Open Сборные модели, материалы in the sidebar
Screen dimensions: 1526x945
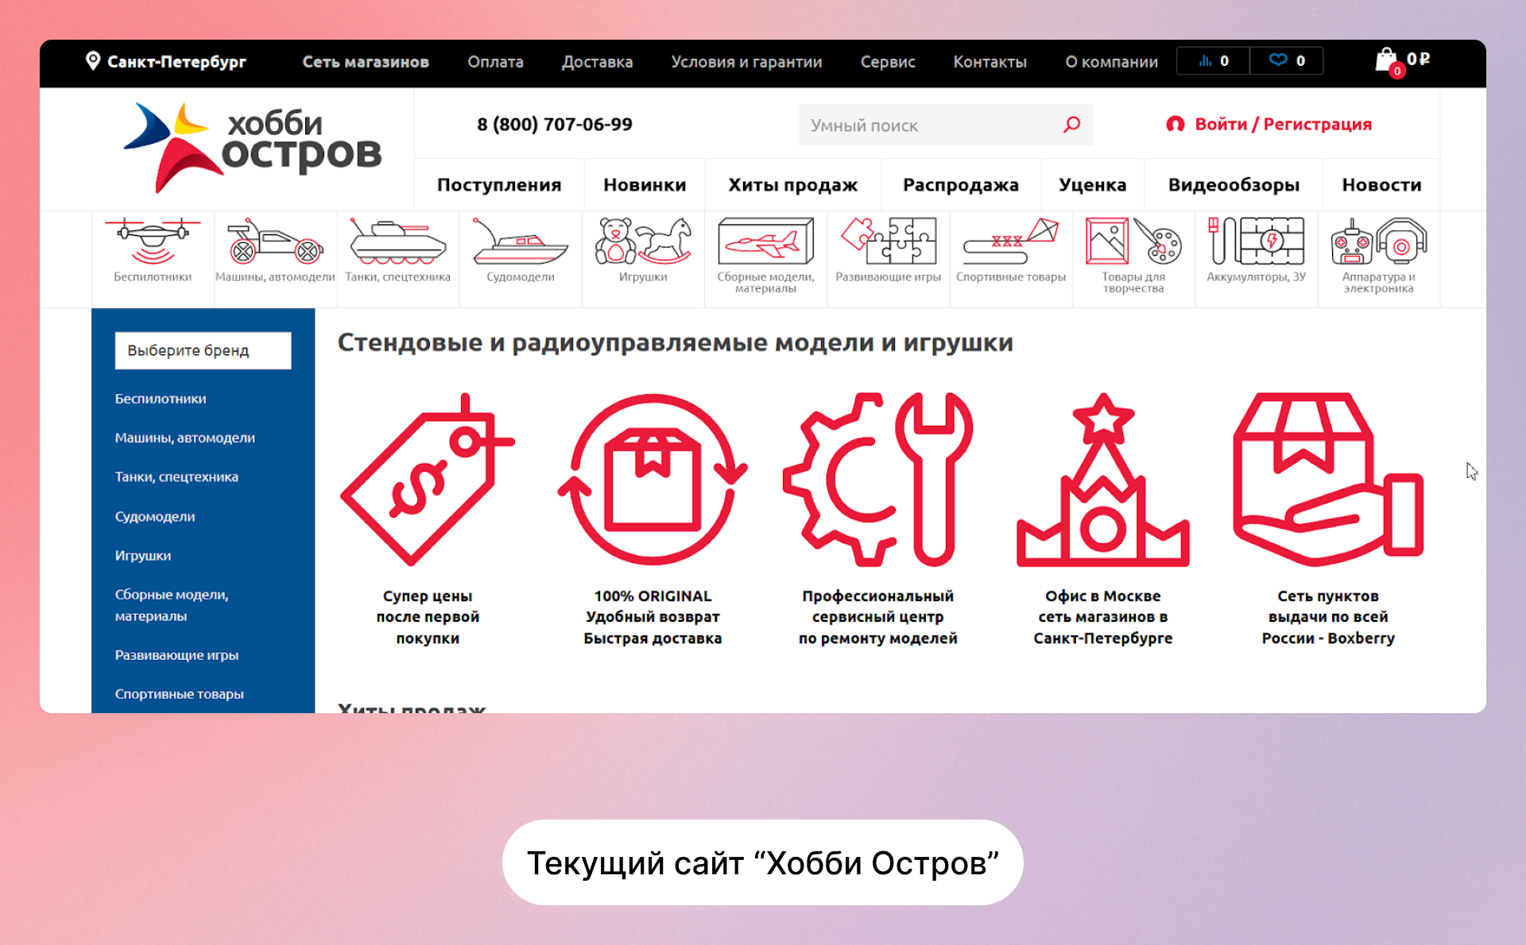click(172, 604)
